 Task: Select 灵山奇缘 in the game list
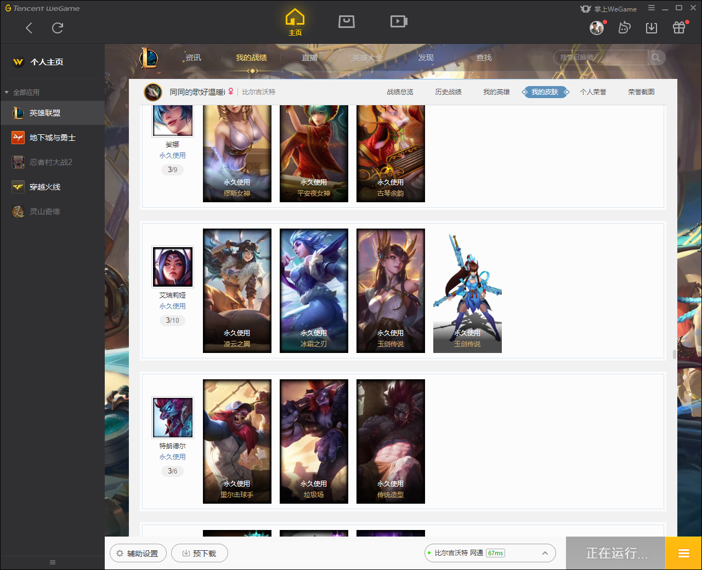click(x=52, y=212)
